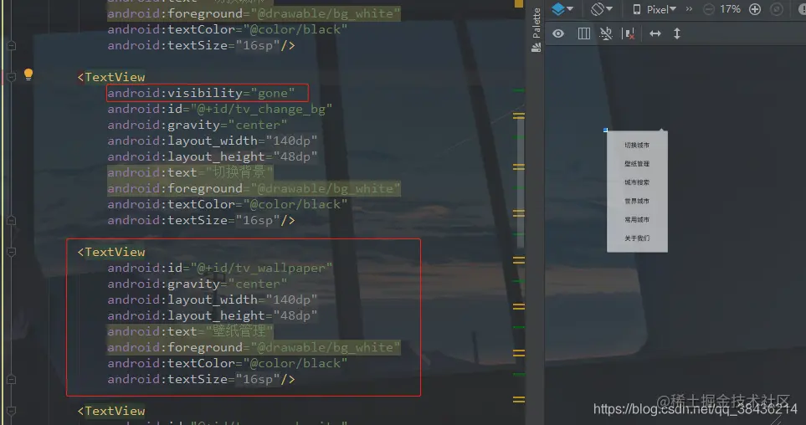Click 关于我们 item in preview

tap(637, 238)
